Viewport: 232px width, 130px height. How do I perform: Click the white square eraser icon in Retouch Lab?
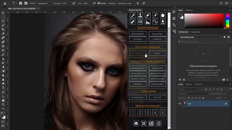click(x=163, y=15)
